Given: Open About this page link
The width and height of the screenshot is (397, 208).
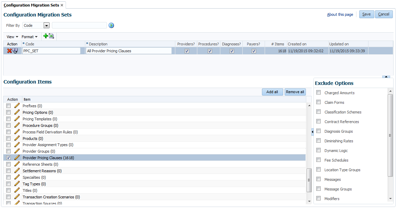Looking at the screenshot, I should click(x=340, y=14).
